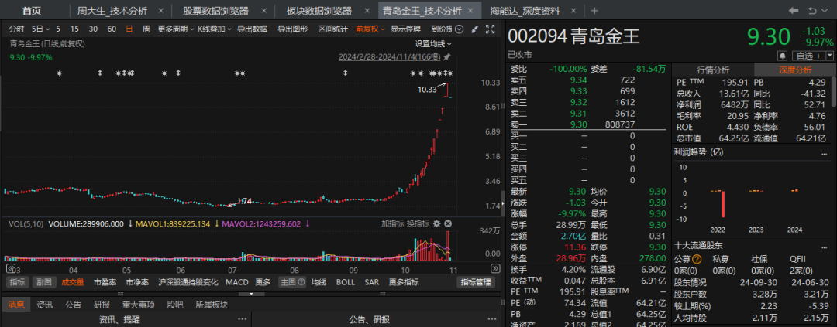This screenshot has width=837, height=327.
Task: Open the ellipsis menu of 资讯、提醒 panel
Action: [x=243, y=319]
